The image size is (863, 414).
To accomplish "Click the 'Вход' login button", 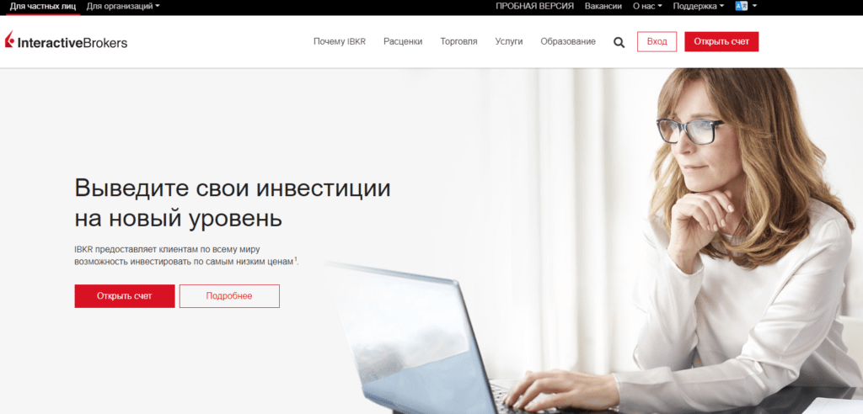I will (657, 42).
